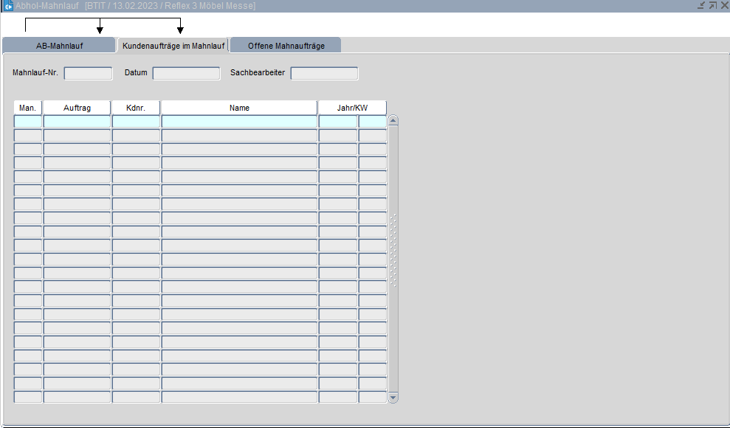Click the Man. column header
The height and width of the screenshot is (428, 730).
28,108
